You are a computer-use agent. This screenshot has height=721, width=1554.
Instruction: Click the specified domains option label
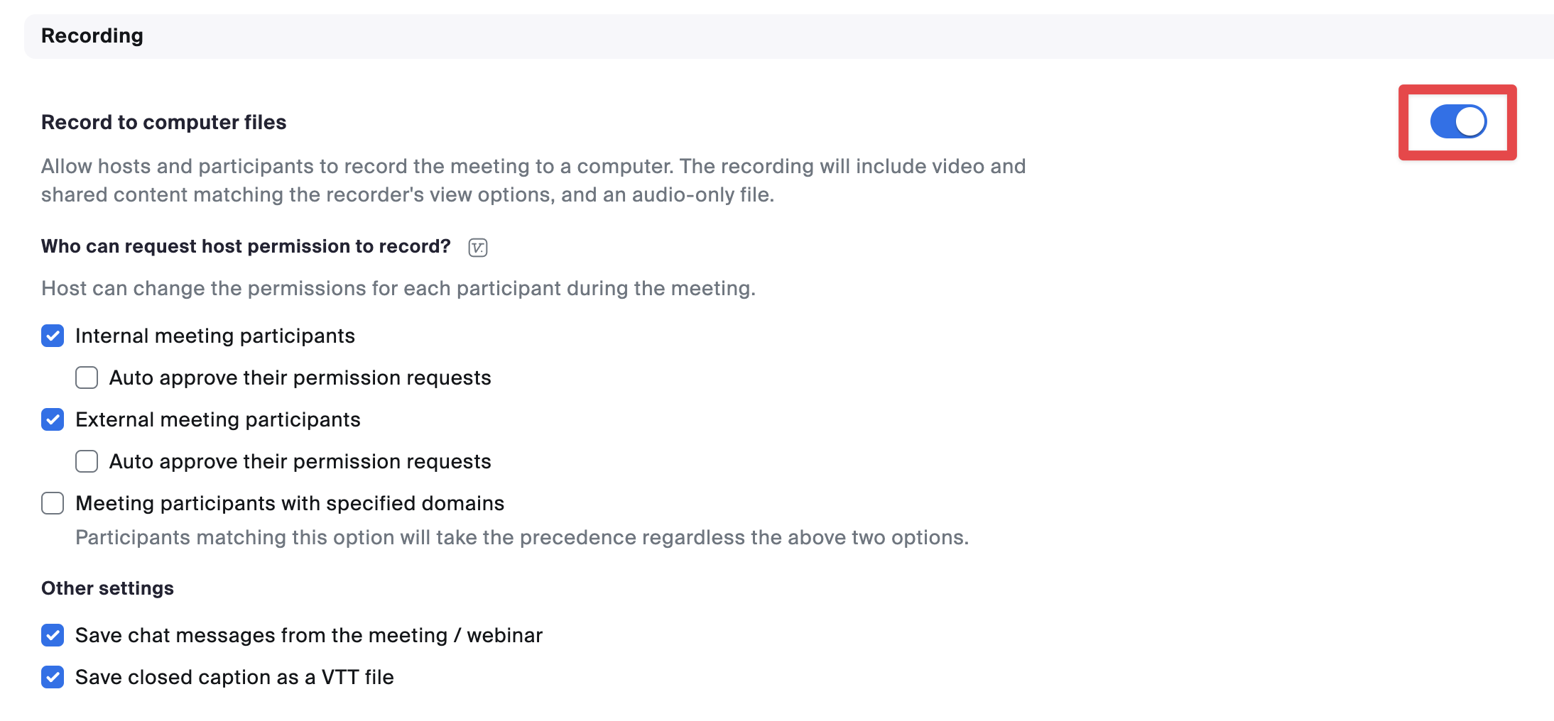pyautogui.click(x=290, y=503)
